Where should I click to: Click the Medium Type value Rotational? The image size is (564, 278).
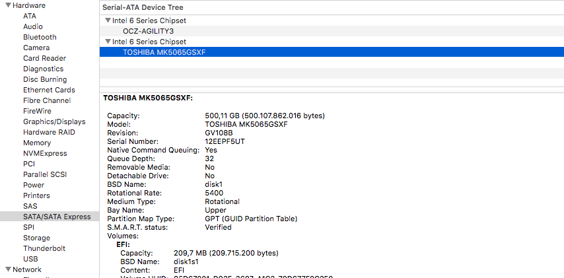[222, 202]
